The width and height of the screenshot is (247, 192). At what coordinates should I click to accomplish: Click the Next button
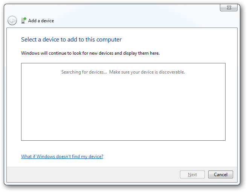pos(192,175)
